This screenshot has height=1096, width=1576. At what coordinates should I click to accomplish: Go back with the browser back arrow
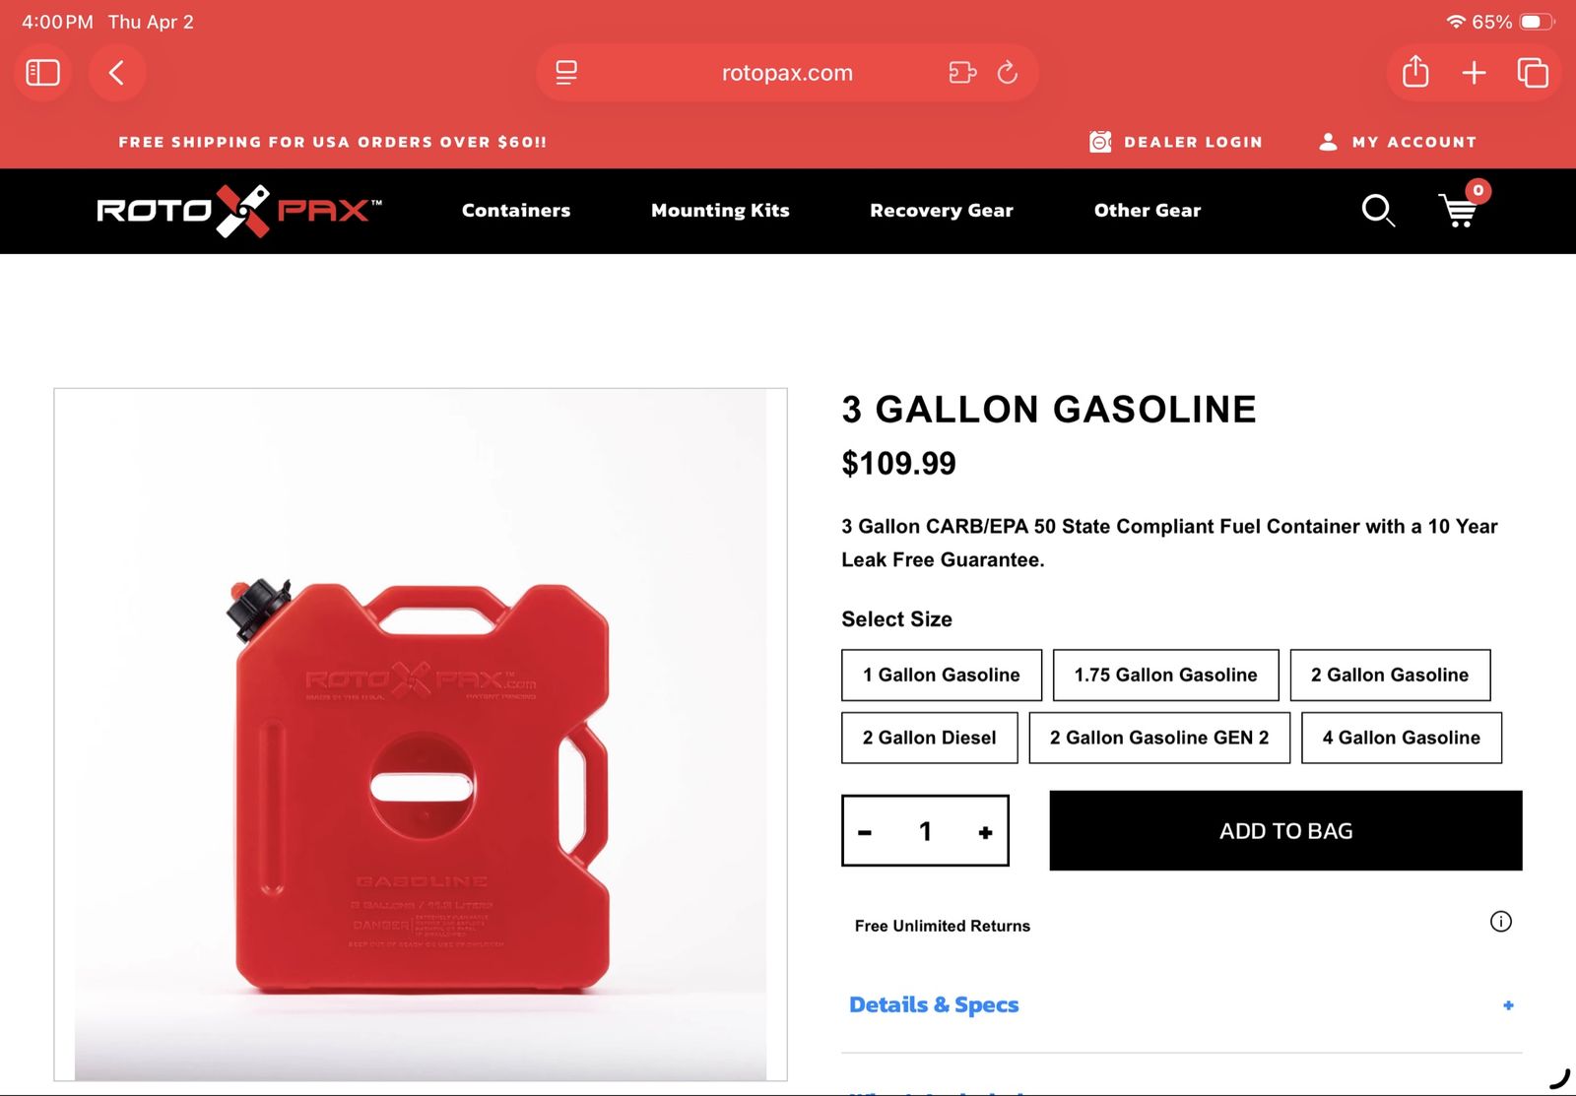tap(116, 73)
